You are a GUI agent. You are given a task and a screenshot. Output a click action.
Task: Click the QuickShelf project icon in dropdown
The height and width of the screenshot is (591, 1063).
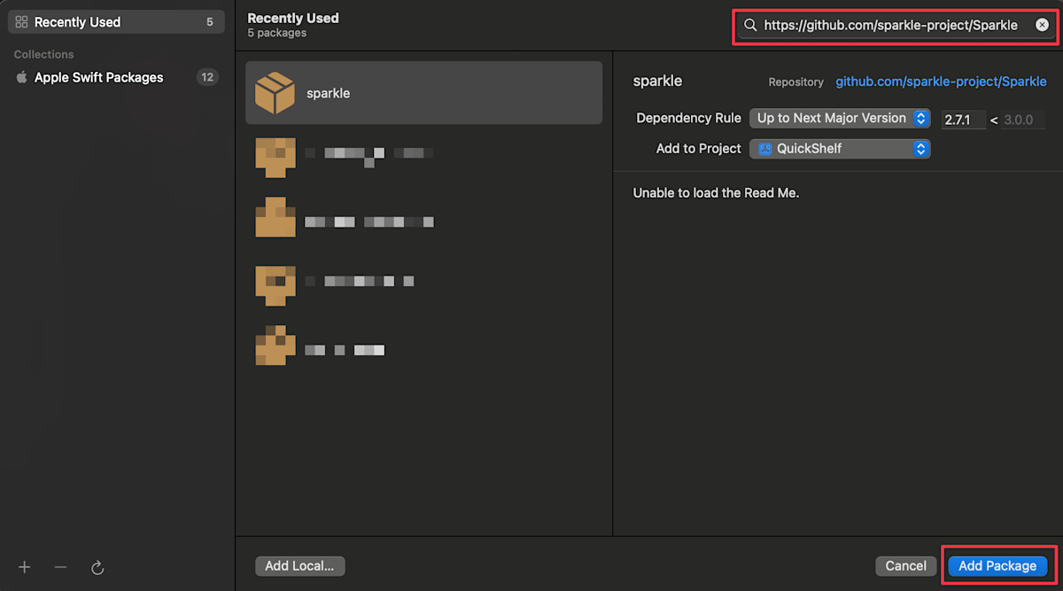coord(765,149)
